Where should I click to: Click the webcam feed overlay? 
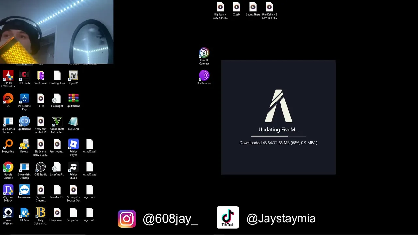click(x=56, y=32)
